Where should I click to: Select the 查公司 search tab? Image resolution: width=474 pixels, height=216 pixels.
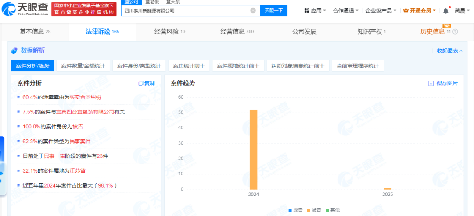pos(132,2)
